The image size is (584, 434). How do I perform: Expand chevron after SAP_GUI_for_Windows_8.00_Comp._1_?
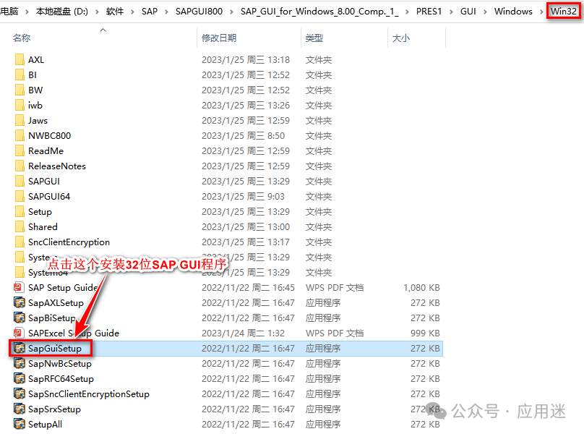407,12
